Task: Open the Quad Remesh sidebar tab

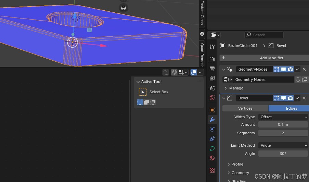Action: (x=202, y=55)
